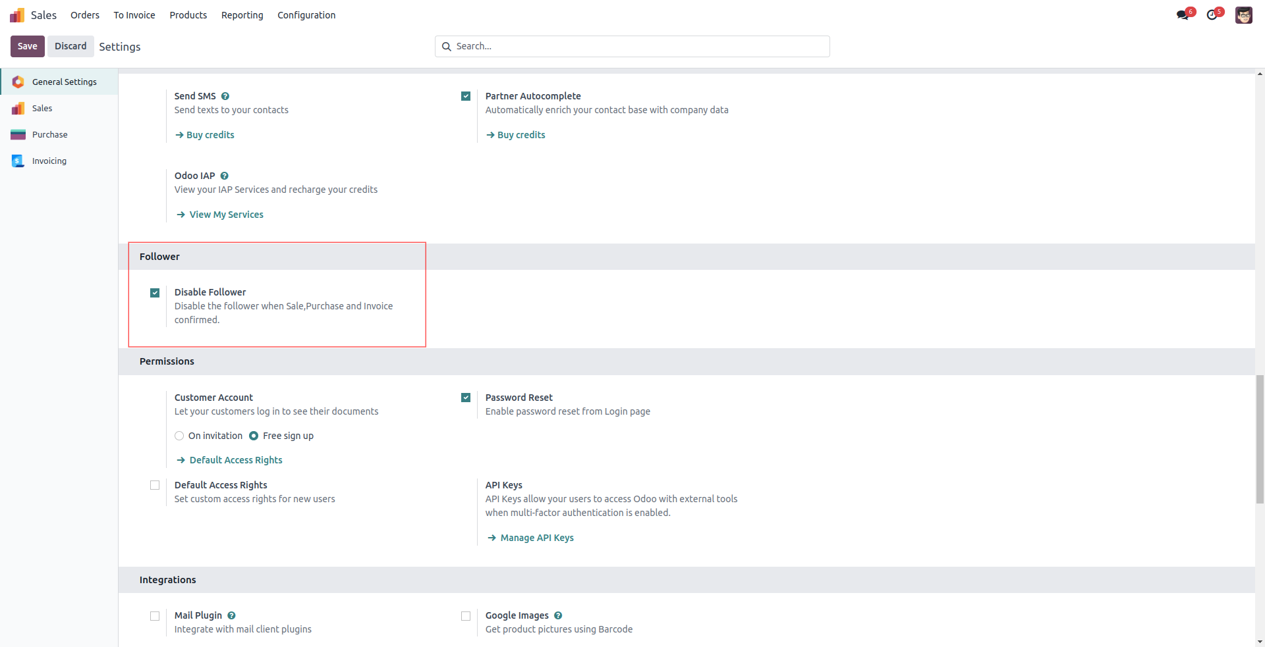Click the Save button
The image size is (1265, 647).
28,46
